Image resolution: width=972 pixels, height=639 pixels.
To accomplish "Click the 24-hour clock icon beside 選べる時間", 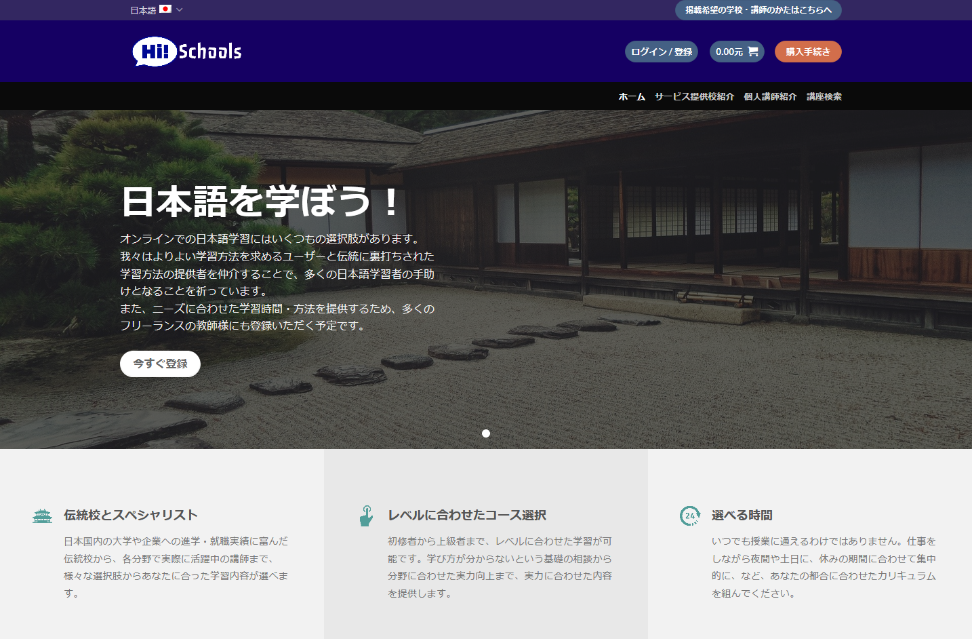I will coord(690,516).
